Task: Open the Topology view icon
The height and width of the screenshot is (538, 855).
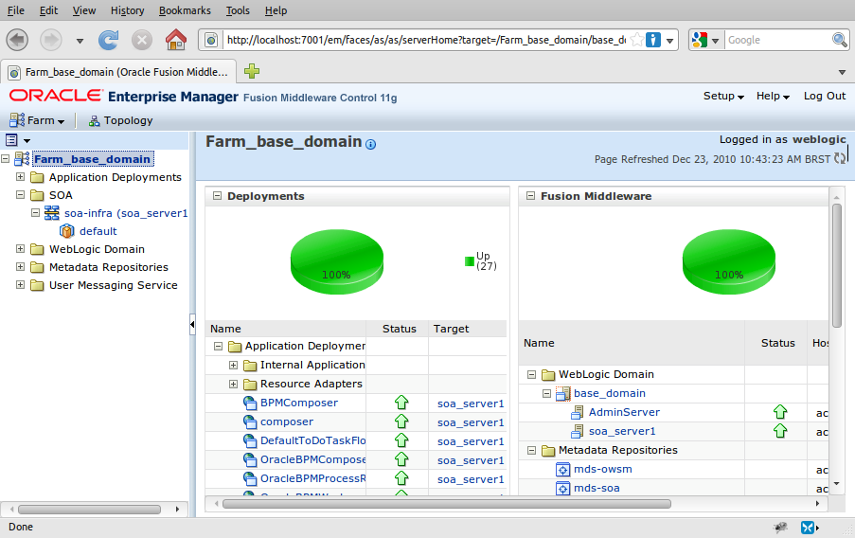Action: pyautogui.click(x=95, y=120)
